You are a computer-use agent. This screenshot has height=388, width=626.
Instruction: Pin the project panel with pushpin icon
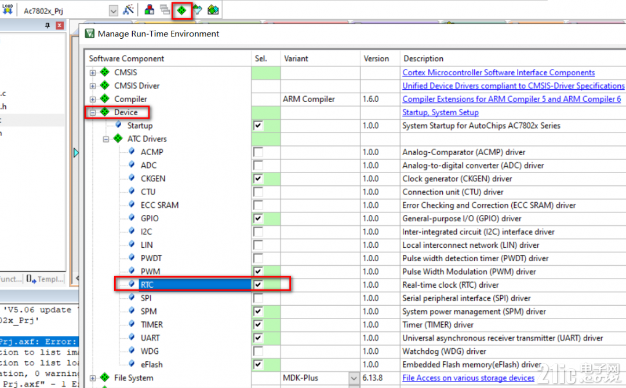tap(48, 25)
